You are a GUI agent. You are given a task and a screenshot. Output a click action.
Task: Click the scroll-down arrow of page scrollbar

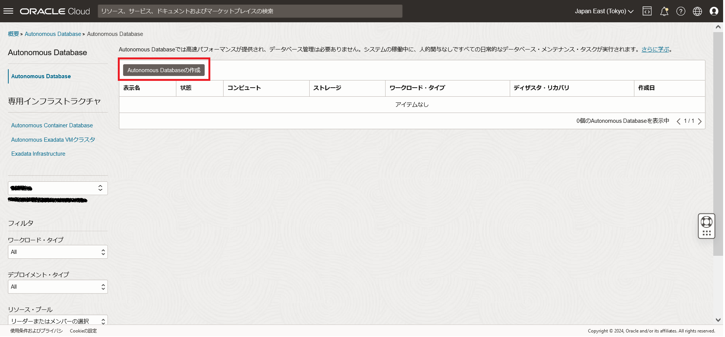click(x=718, y=320)
